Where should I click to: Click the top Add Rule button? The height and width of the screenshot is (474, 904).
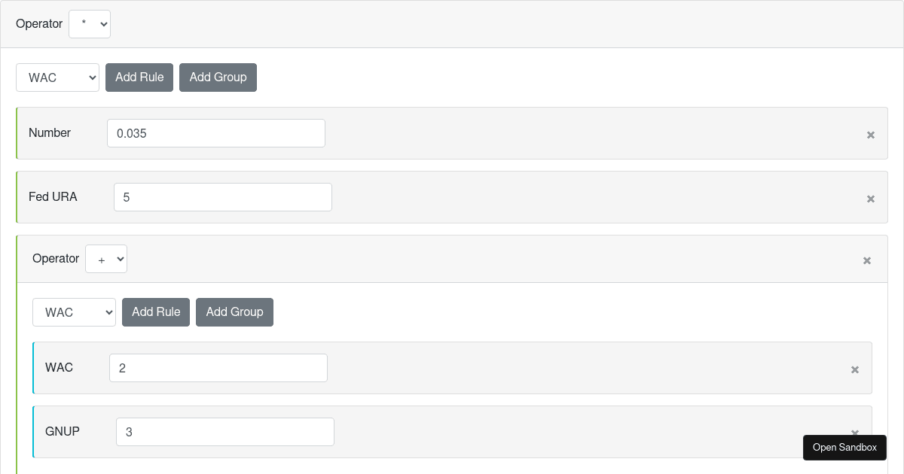click(139, 77)
